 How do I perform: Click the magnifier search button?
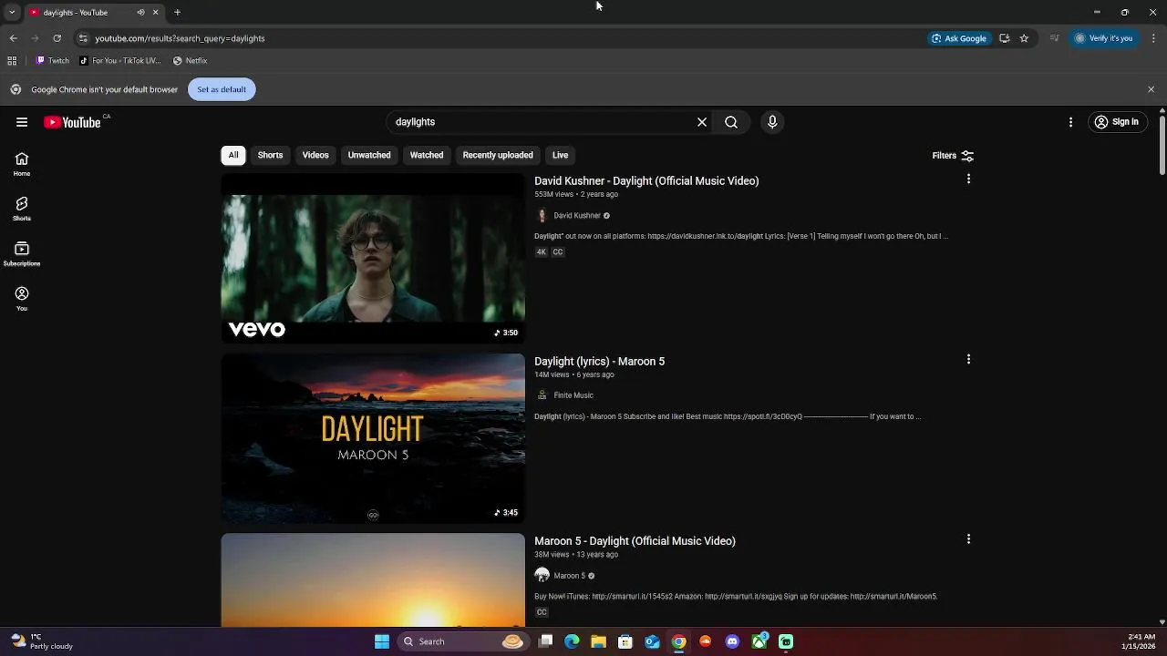tap(731, 122)
